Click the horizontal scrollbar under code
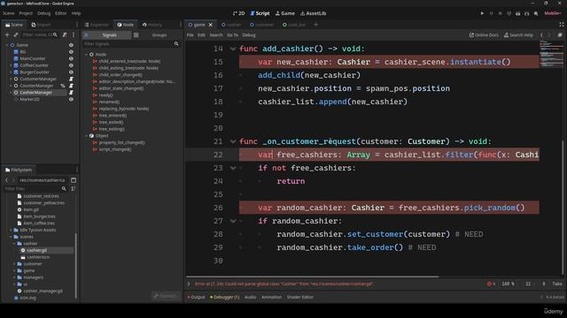 (x=313, y=276)
